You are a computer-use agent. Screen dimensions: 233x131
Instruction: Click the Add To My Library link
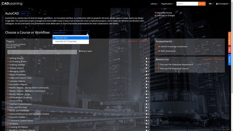(164, 13)
